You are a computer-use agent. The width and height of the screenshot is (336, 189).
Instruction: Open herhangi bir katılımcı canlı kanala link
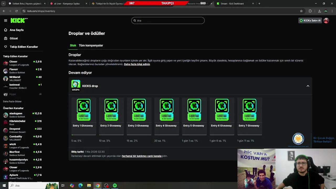point(141,156)
